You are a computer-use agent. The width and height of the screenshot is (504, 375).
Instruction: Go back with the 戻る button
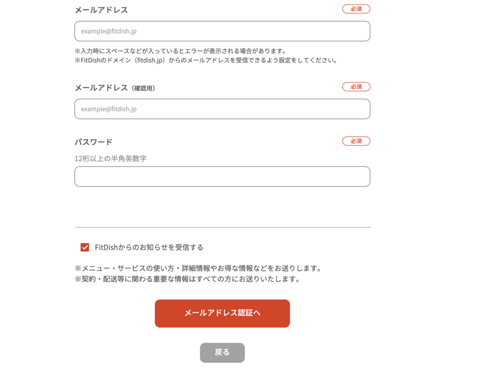(222, 352)
